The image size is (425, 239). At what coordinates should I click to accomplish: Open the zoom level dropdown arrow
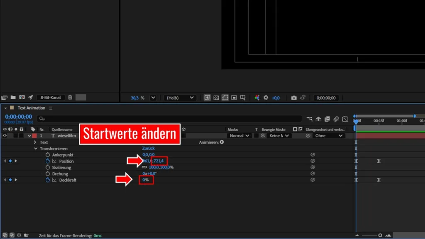tap(153, 98)
